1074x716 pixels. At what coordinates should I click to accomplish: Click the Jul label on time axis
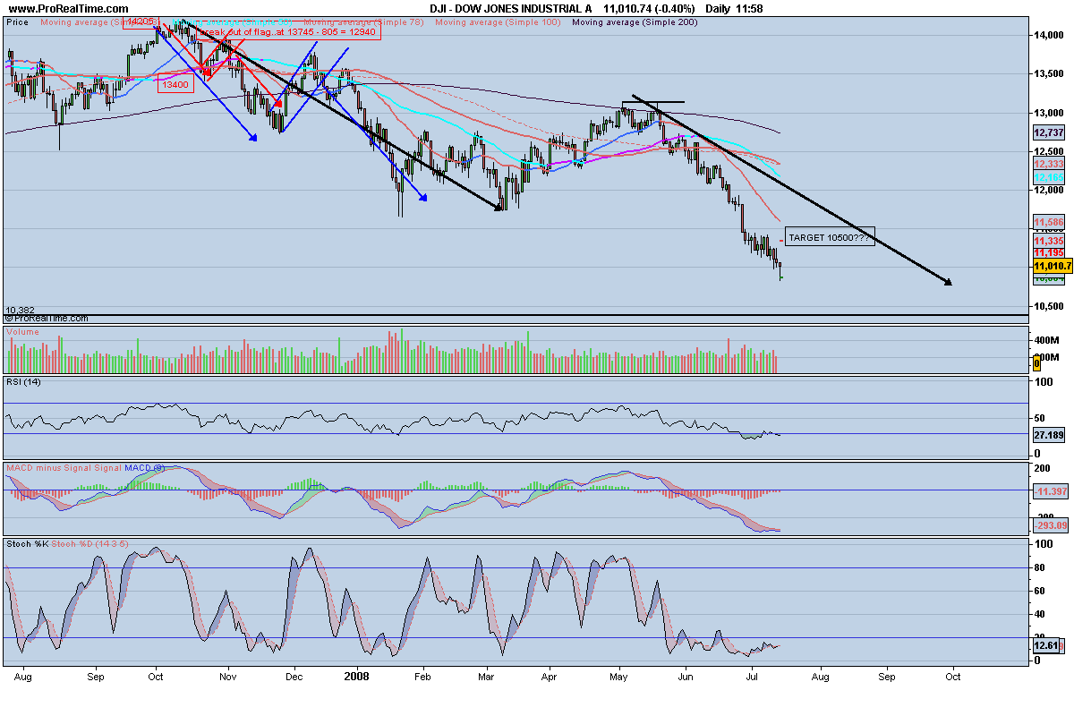click(x=752, y=678)
